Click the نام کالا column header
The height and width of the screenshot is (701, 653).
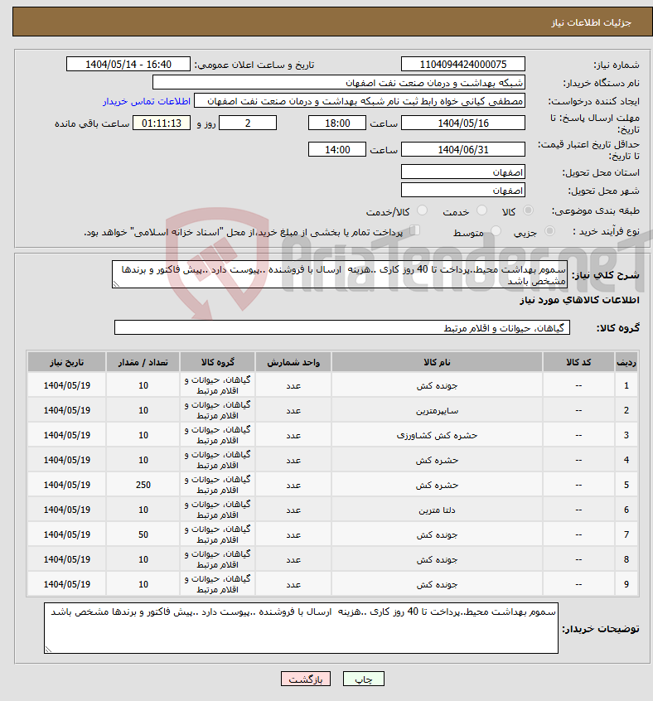coord(437,362)
